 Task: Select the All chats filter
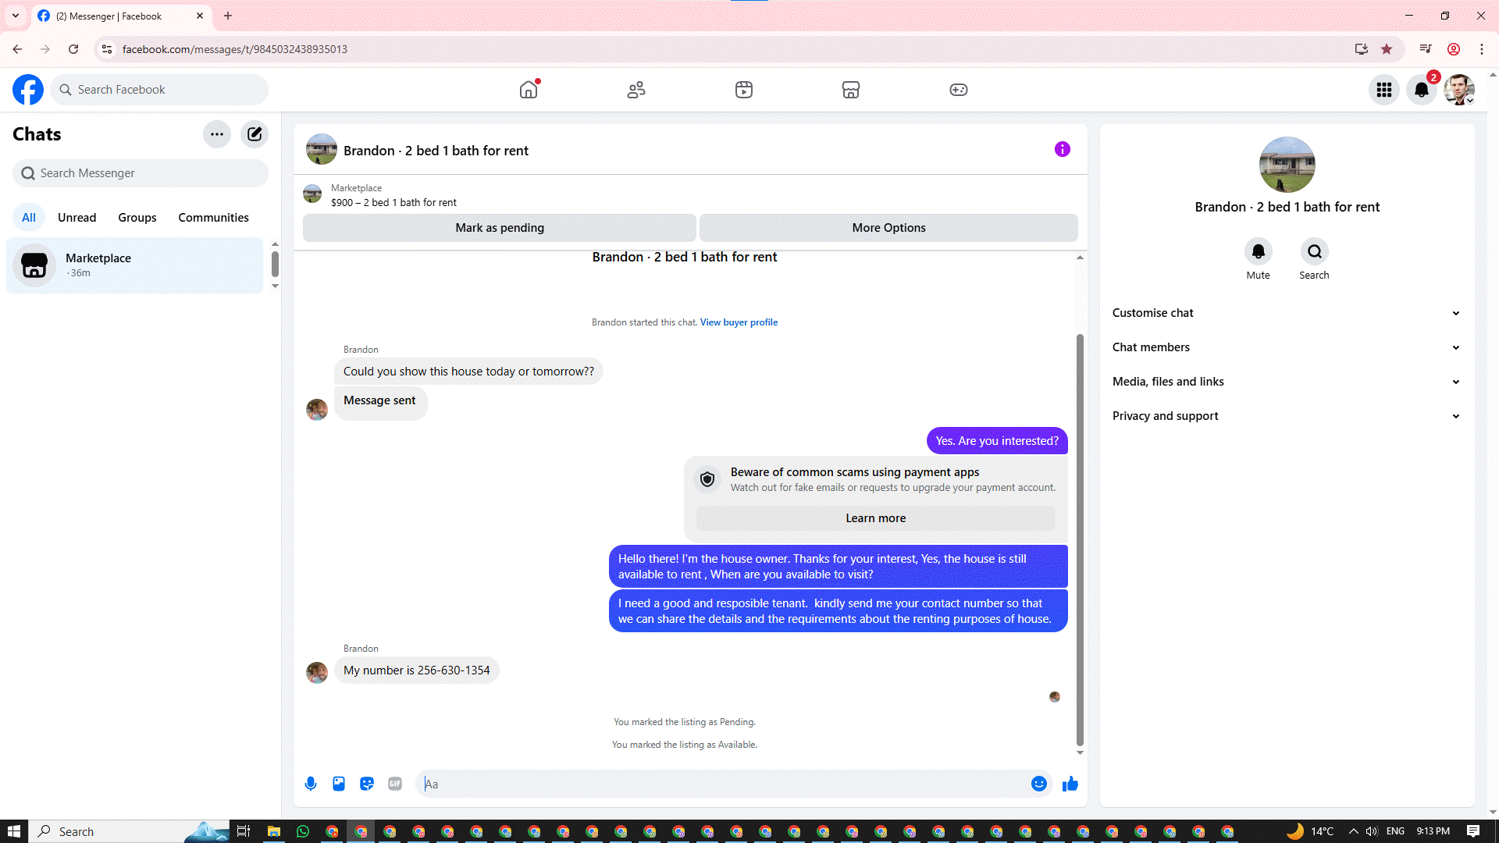click(x=29, y=218)
